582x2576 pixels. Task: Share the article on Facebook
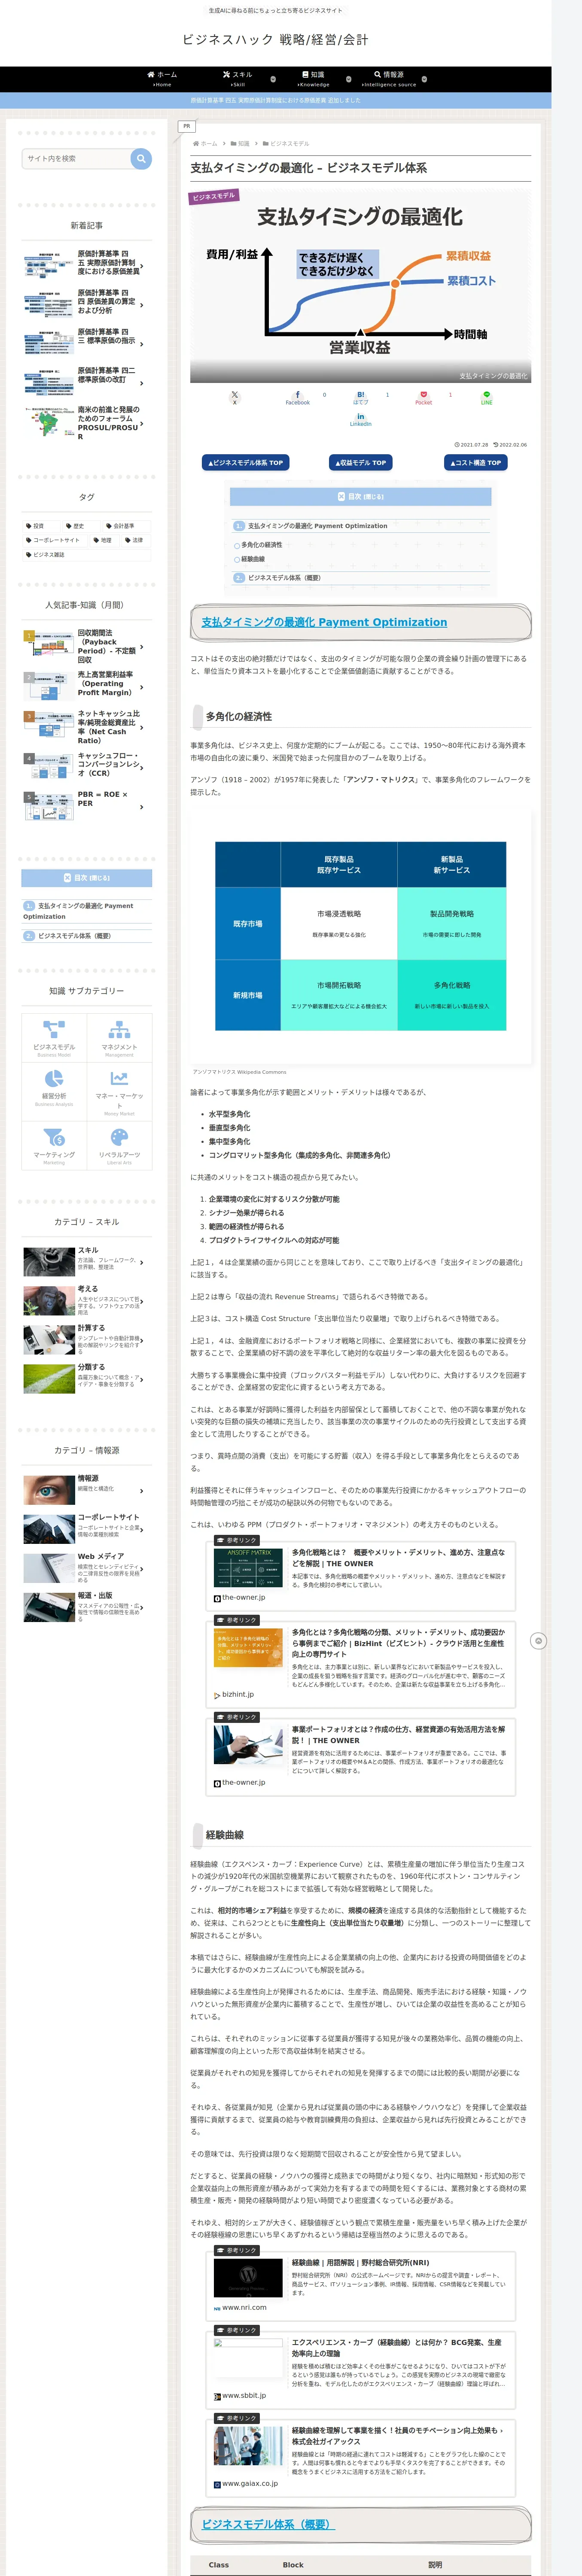click(x=298, y=398)
